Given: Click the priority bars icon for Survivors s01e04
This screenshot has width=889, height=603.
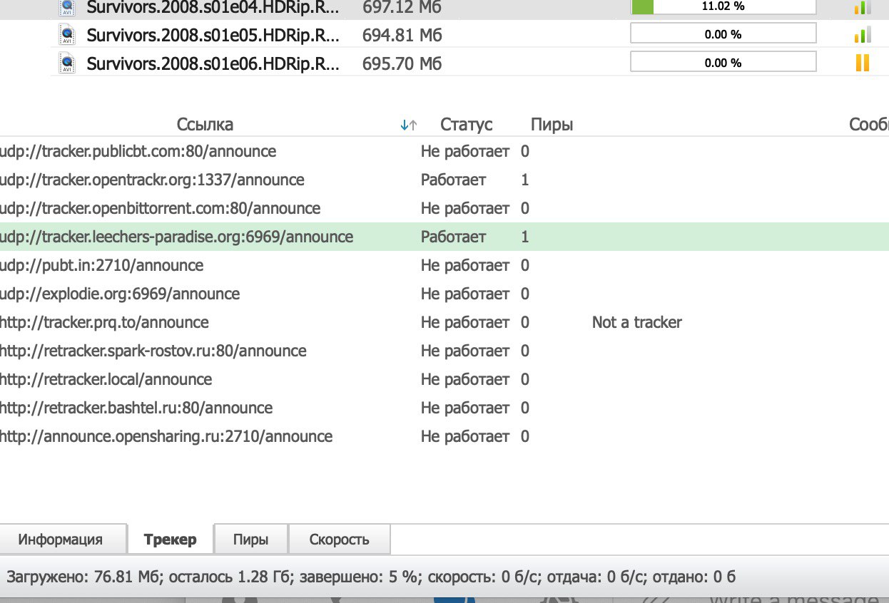Looking at the screenshot, I should 863,7.
